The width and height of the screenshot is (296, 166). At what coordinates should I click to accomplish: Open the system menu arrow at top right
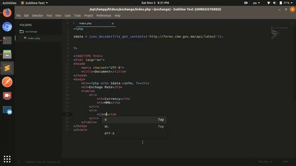pyautogui.click(x=292, y=3)
